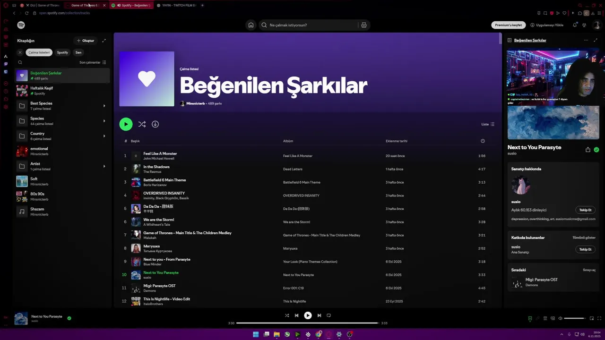Viewport: 605px width, 340px height.
Task: Open connect to a device icon
Action: pyautogui.click(x=553, y=318)
